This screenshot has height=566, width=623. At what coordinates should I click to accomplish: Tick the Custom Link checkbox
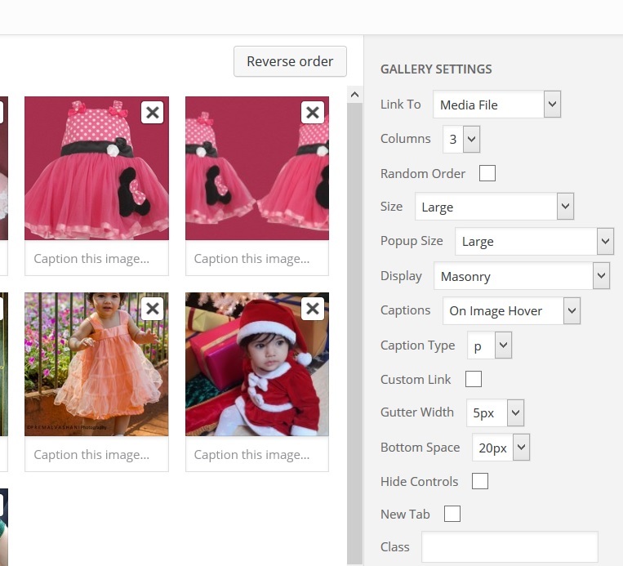point(474,379)
